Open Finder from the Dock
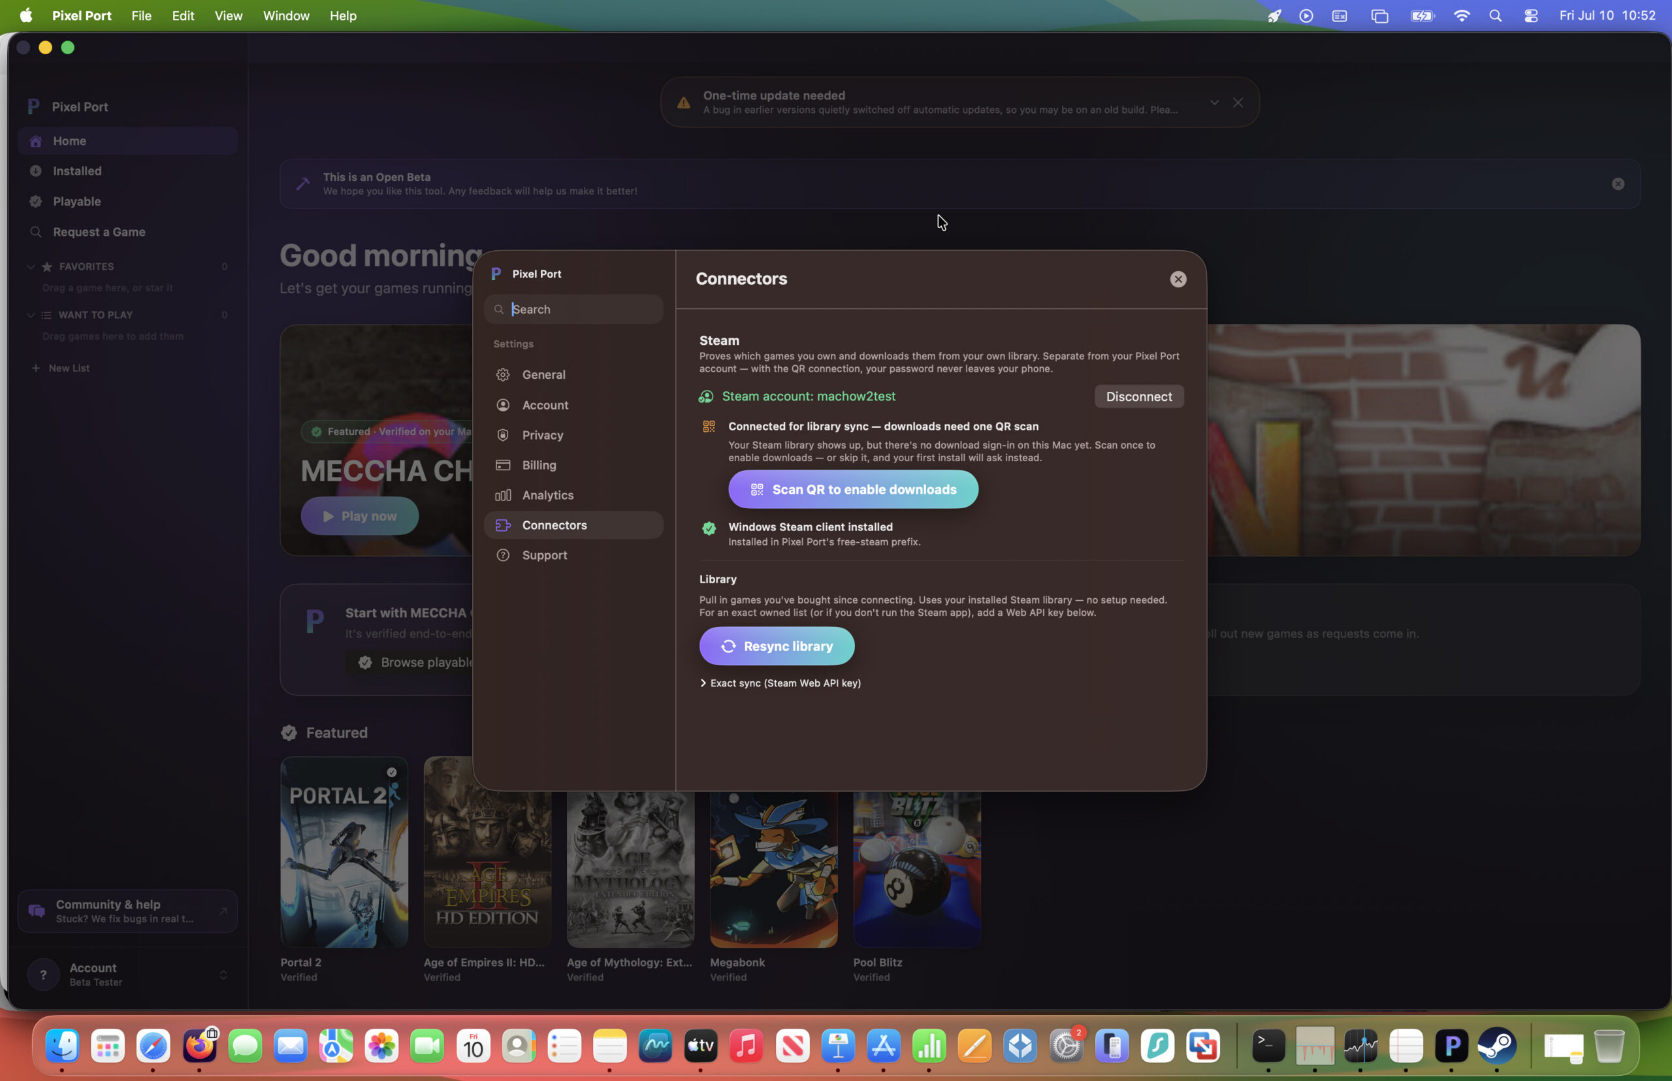Viewport: 1672px width, 1081px height. (x=63, y=1046)
